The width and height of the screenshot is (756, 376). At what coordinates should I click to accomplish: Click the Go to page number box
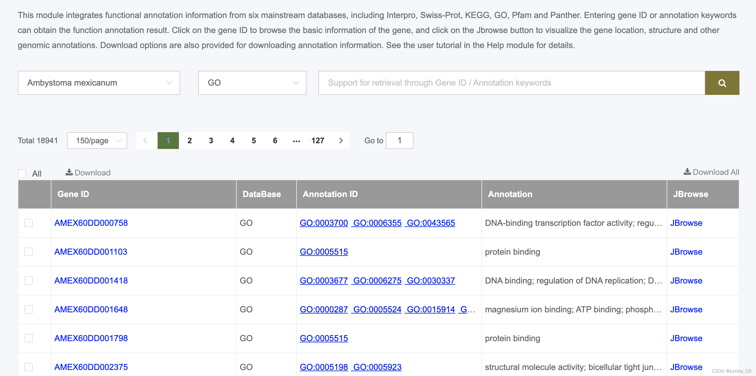(399, 141)
